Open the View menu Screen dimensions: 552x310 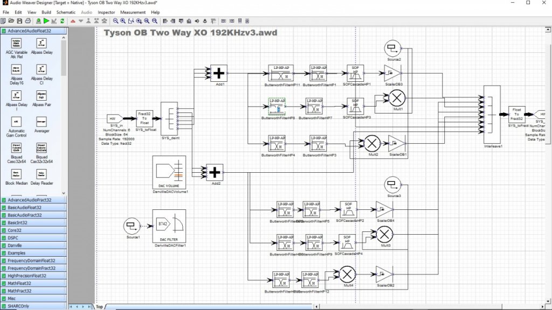(x=32, y=12)
